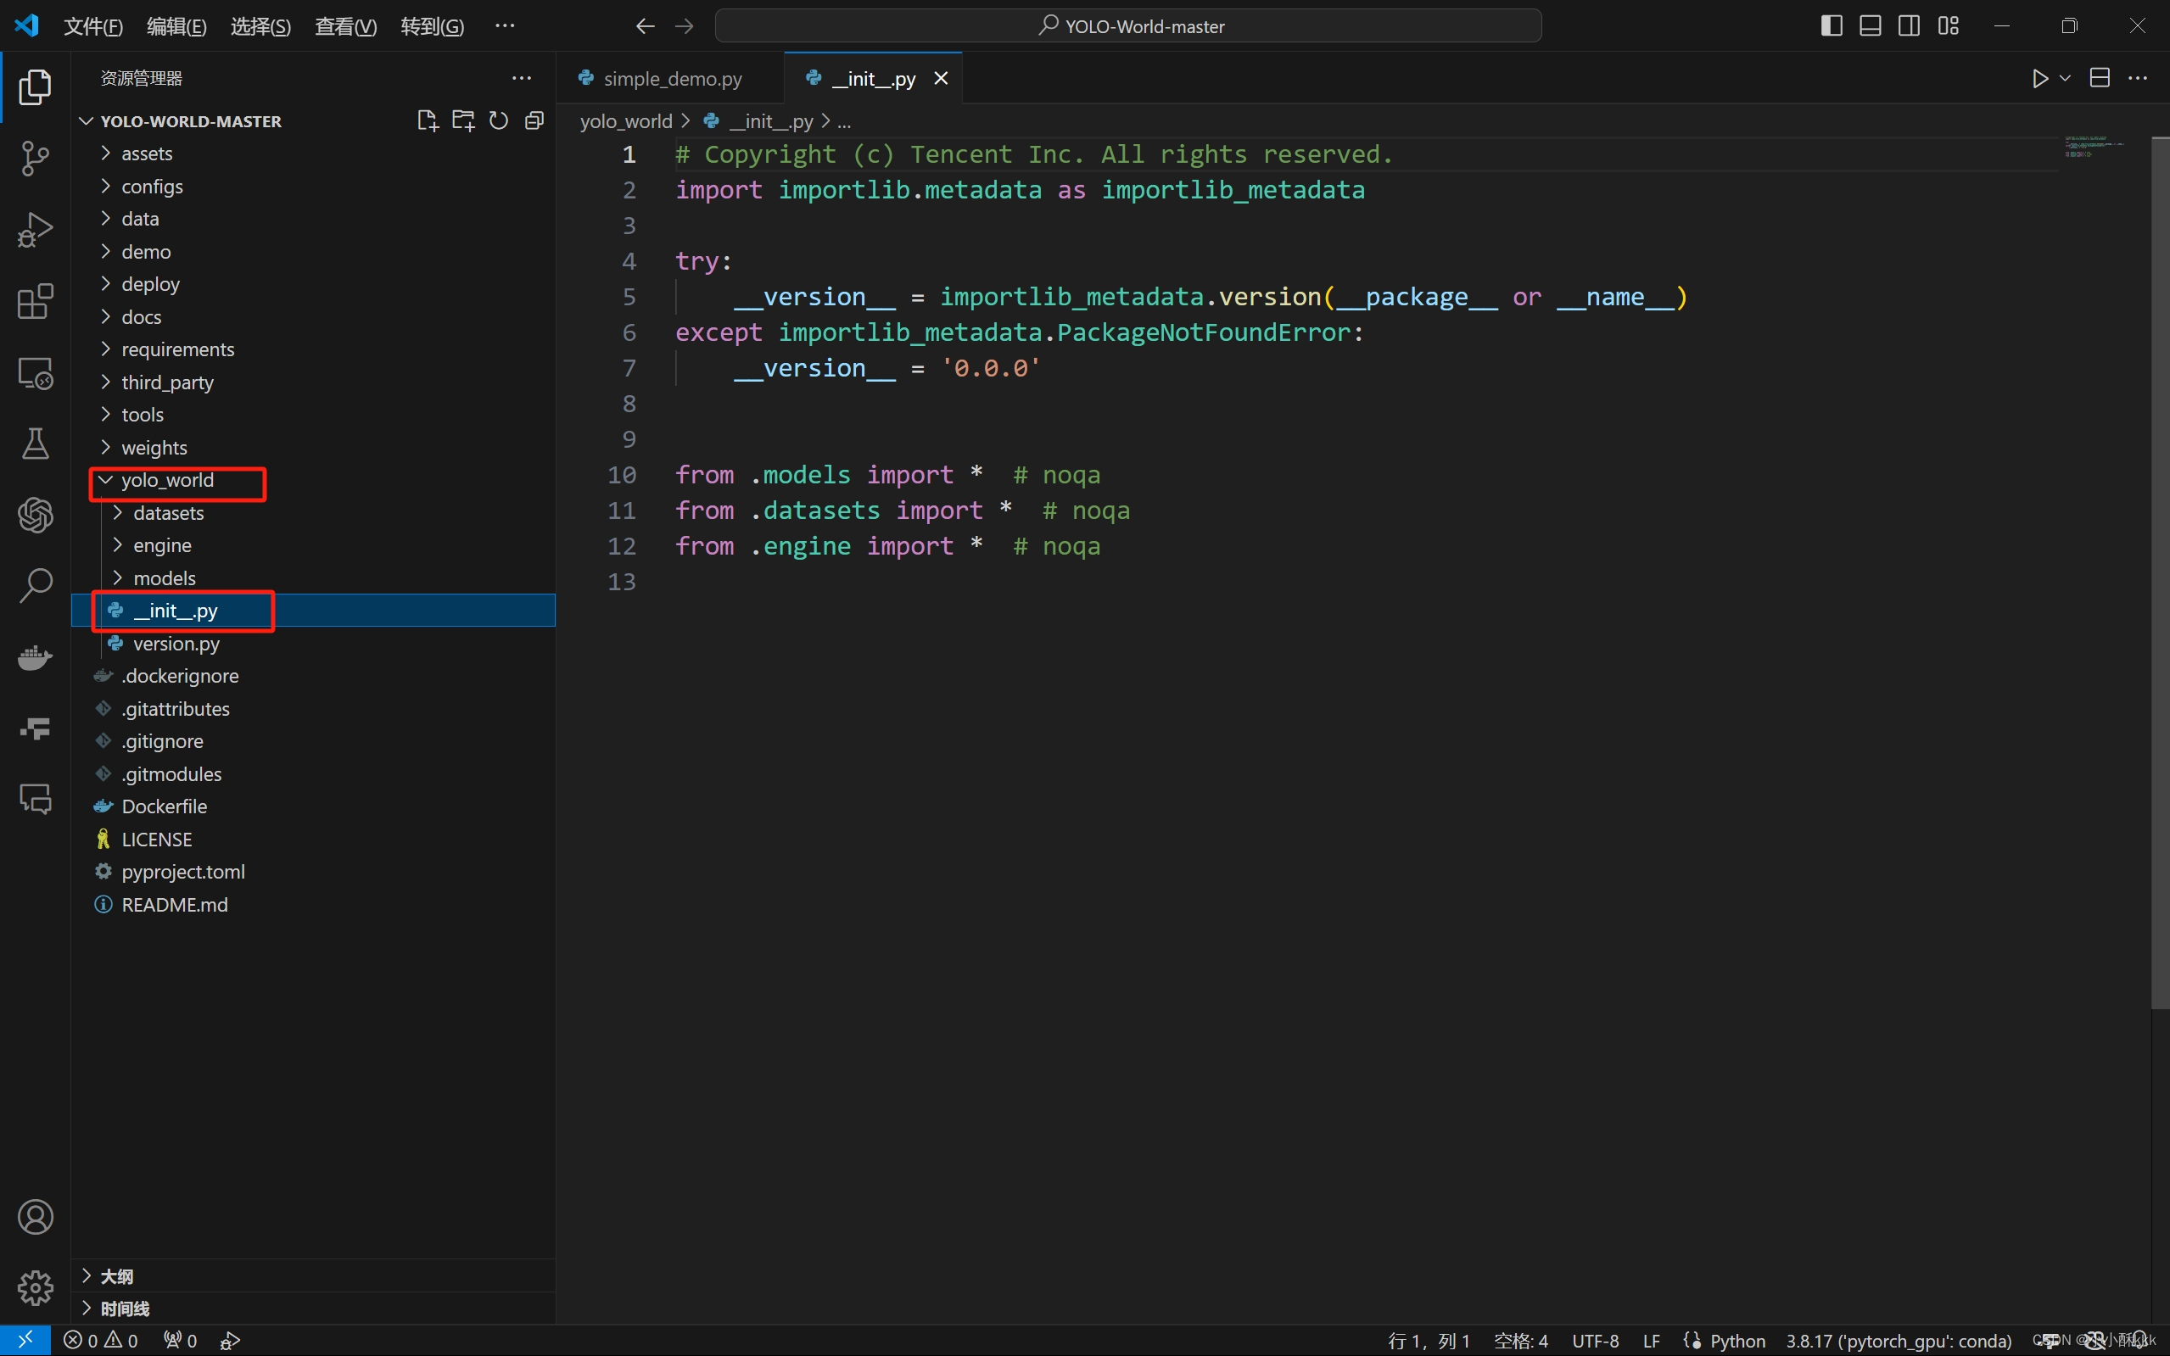Viewport: 2170px width, 1356px height.
Task: Open the Testing flask view
Action: [35, 444]
